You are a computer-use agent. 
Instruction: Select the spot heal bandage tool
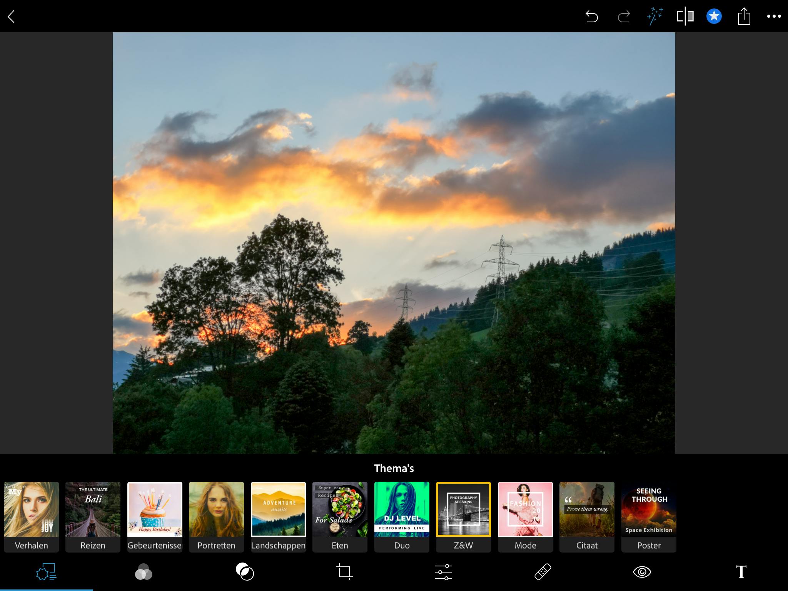point(543,572)
